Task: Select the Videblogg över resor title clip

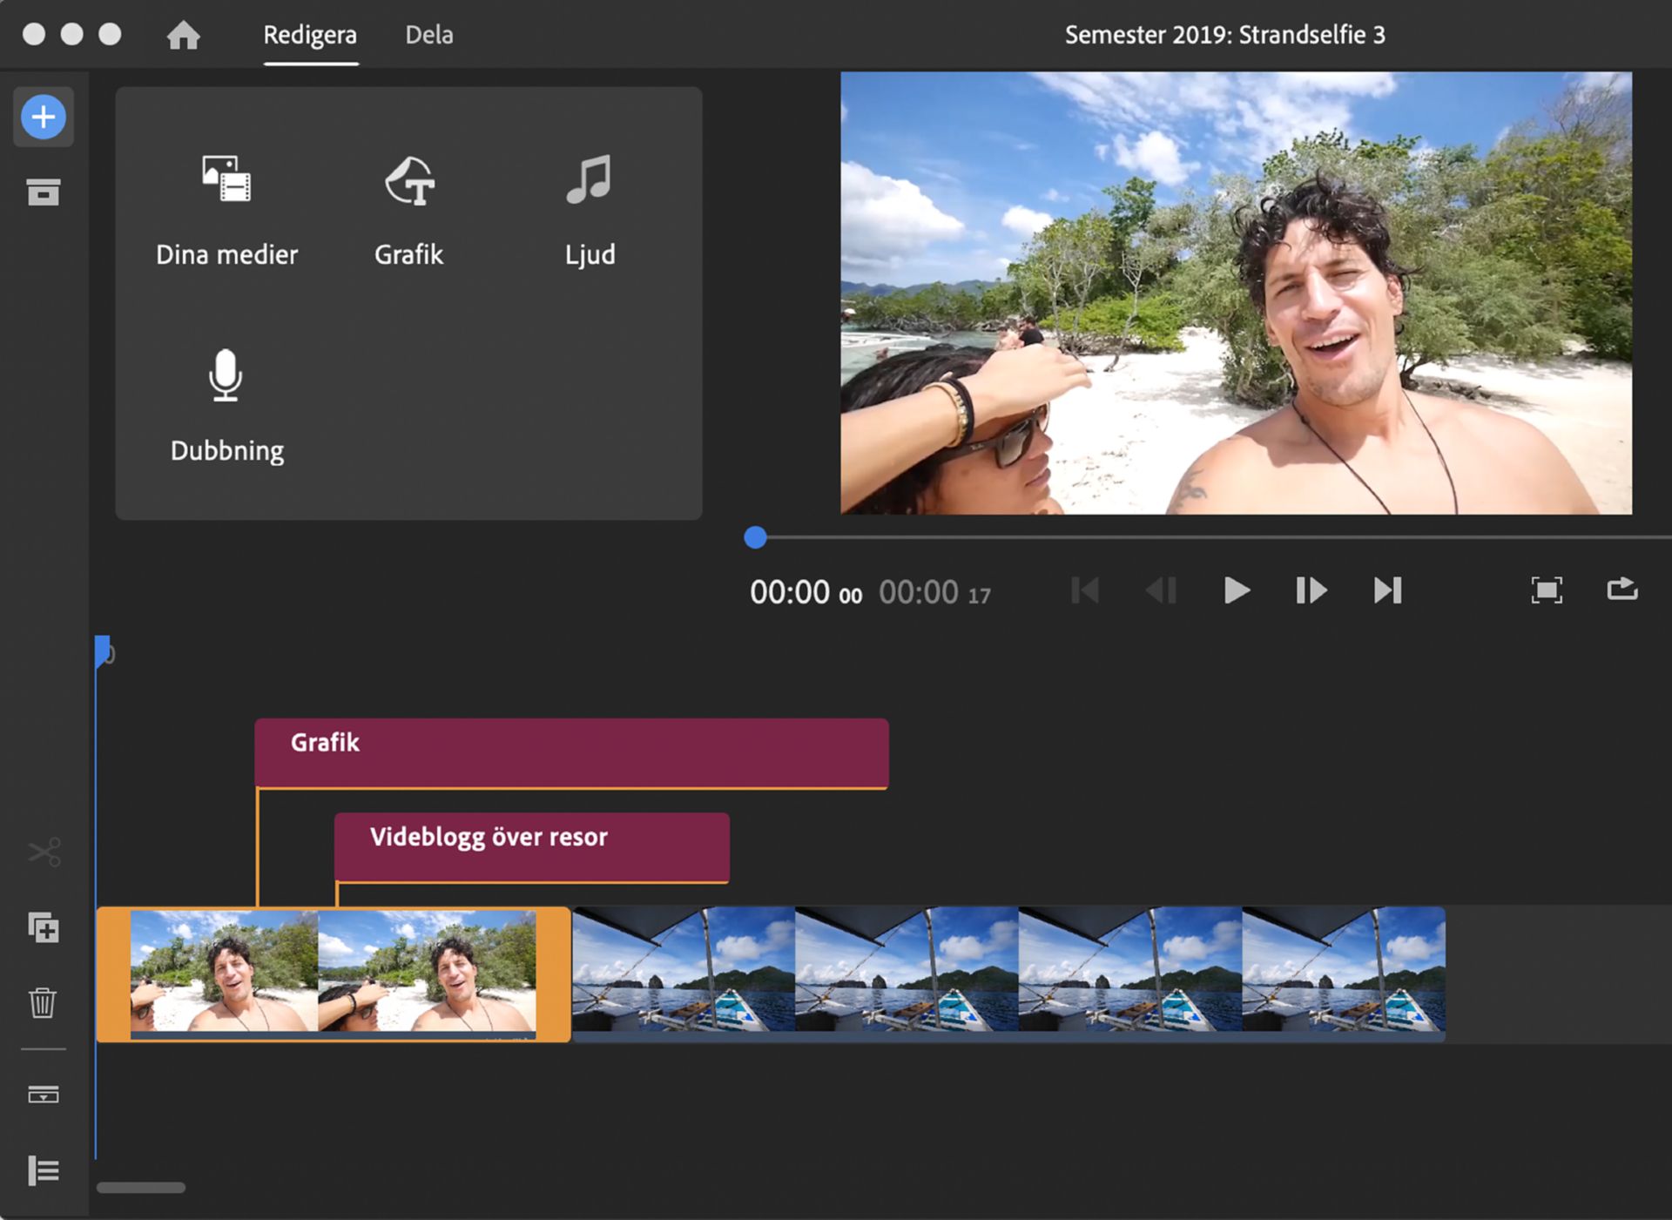Action: coord(531,846)
